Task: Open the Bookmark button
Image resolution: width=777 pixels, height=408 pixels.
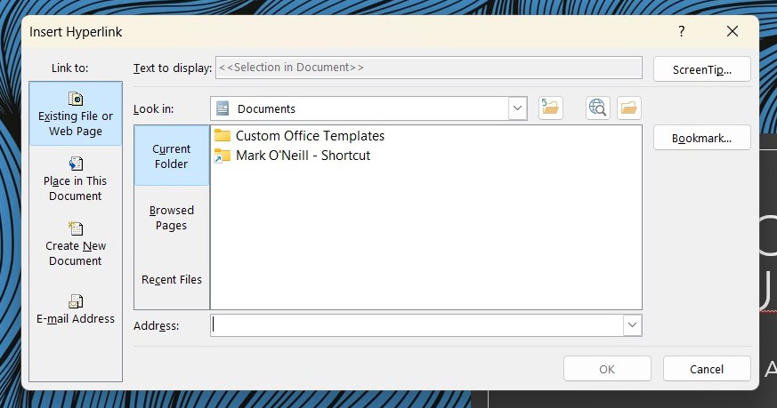Action: pos(701,138)
